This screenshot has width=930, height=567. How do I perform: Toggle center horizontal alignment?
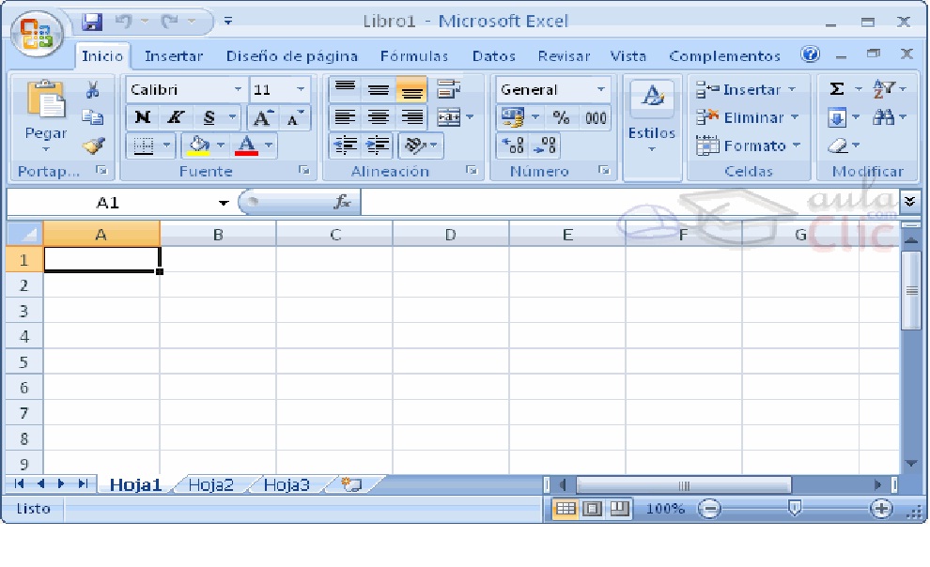(x=379, y=116)
